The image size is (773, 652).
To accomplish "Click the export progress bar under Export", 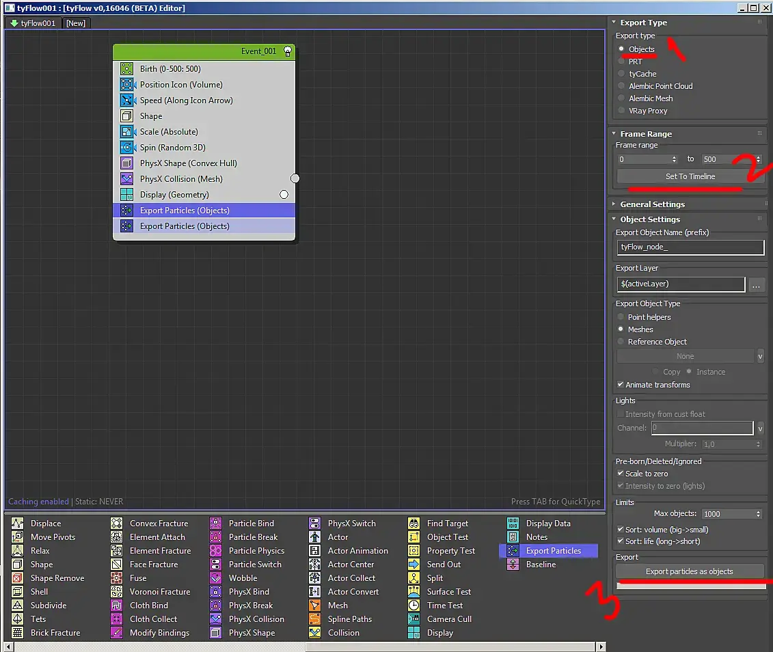I will click(x=690, y=586).
